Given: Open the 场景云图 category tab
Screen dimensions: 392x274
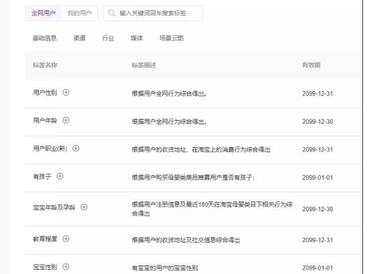Looking at the screenshot, I should pyautogui.click(x=172, y=38).
